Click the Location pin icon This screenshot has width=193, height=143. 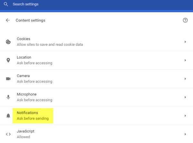pos(8,60)
